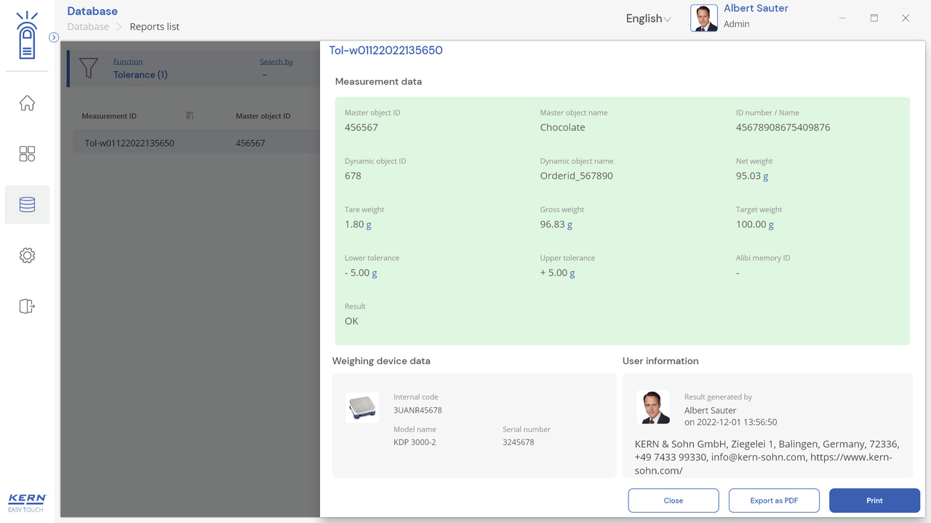Print the measurement report
The image size is (931, 523).
coord(874,500)
